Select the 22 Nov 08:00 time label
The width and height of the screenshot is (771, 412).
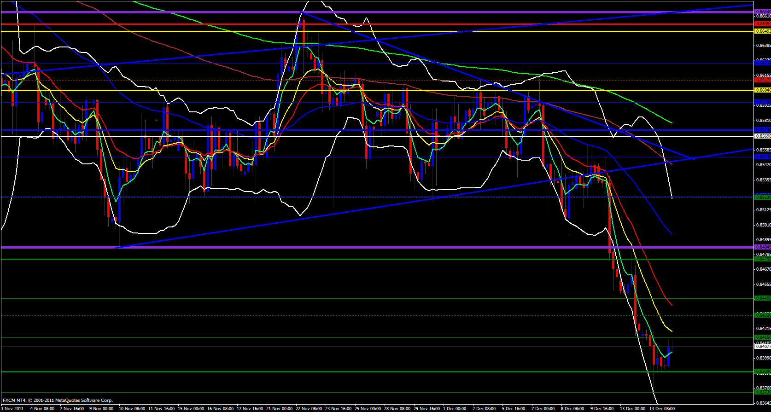tap(309, 408)
